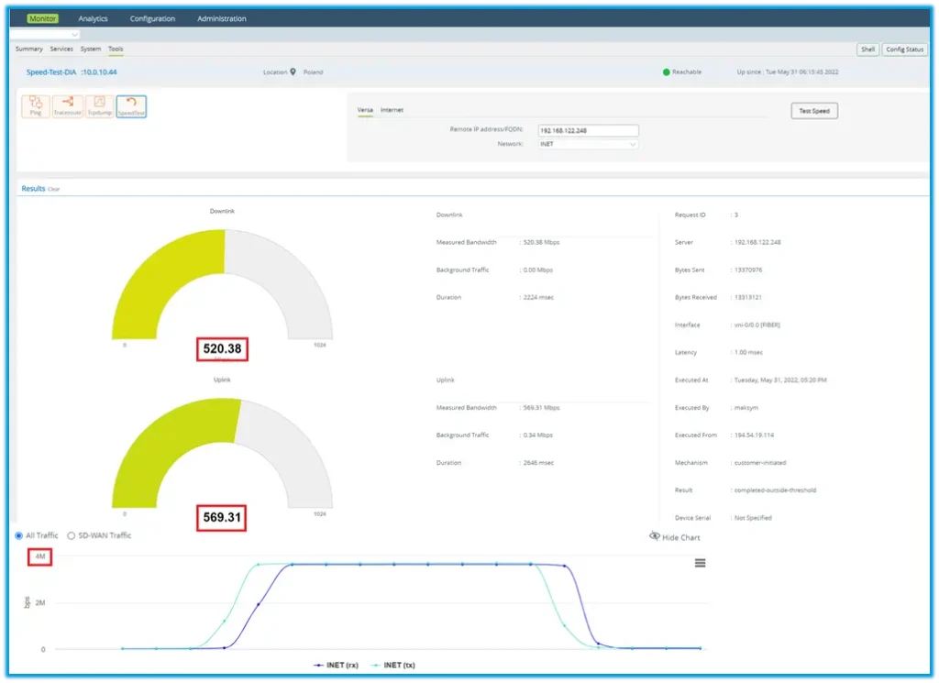Viewport: 939px width, 683px height.
Task: Launch the Traceroute tool
Action: pos(68,106)
